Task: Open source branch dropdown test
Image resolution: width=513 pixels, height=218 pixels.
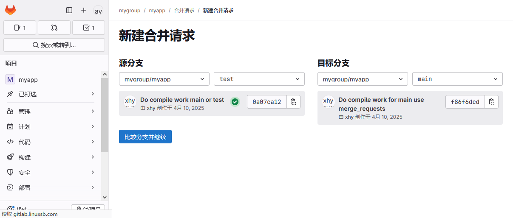Action: pos(259,79)
